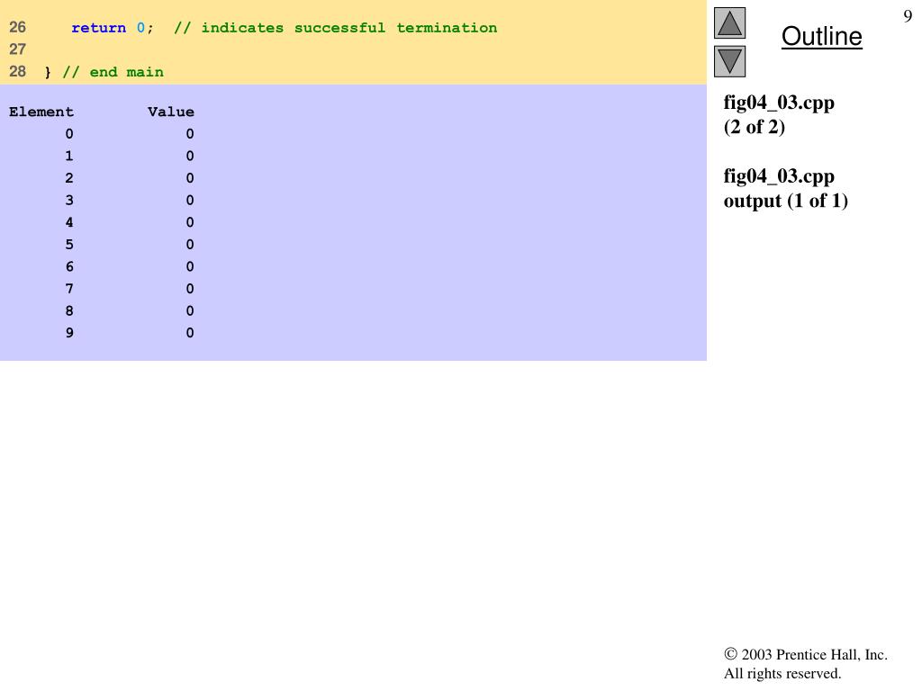
Task: Click the '© 2003 Prentice Hall, Inc.' copyright text
Action: tap(806, 655)
